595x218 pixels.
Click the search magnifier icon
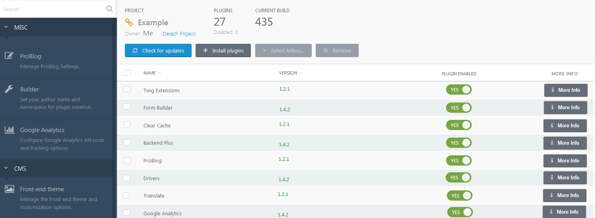(x=109, y=9)
